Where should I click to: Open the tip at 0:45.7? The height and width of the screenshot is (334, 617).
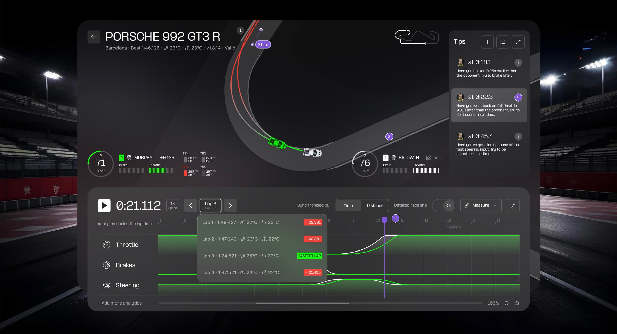pyautogui.click(x=489, y=144)
